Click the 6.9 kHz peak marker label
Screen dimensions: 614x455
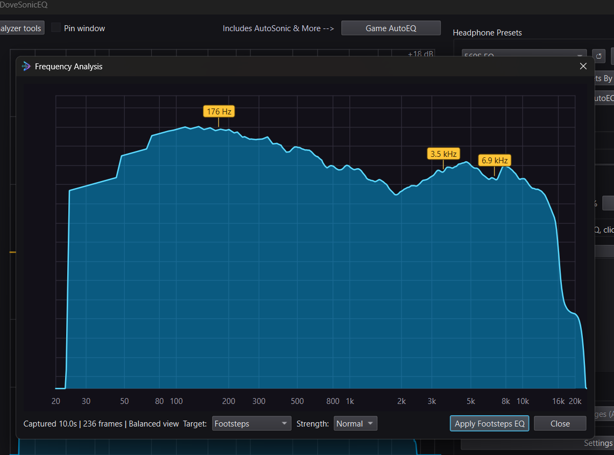tap(495, 160)
